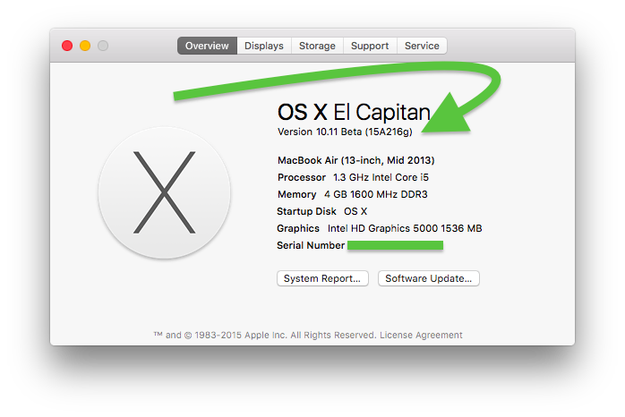Click the Software Update... button
625x417 pixels.
(429, 278)
